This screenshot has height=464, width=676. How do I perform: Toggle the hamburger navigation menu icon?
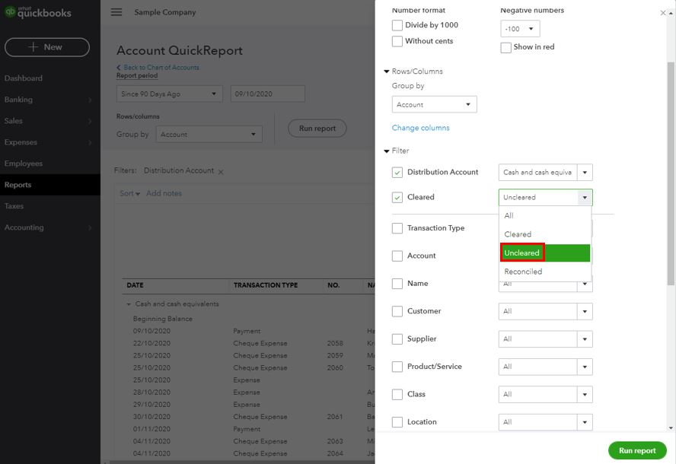pyautogui.click(x=116, y=12)
